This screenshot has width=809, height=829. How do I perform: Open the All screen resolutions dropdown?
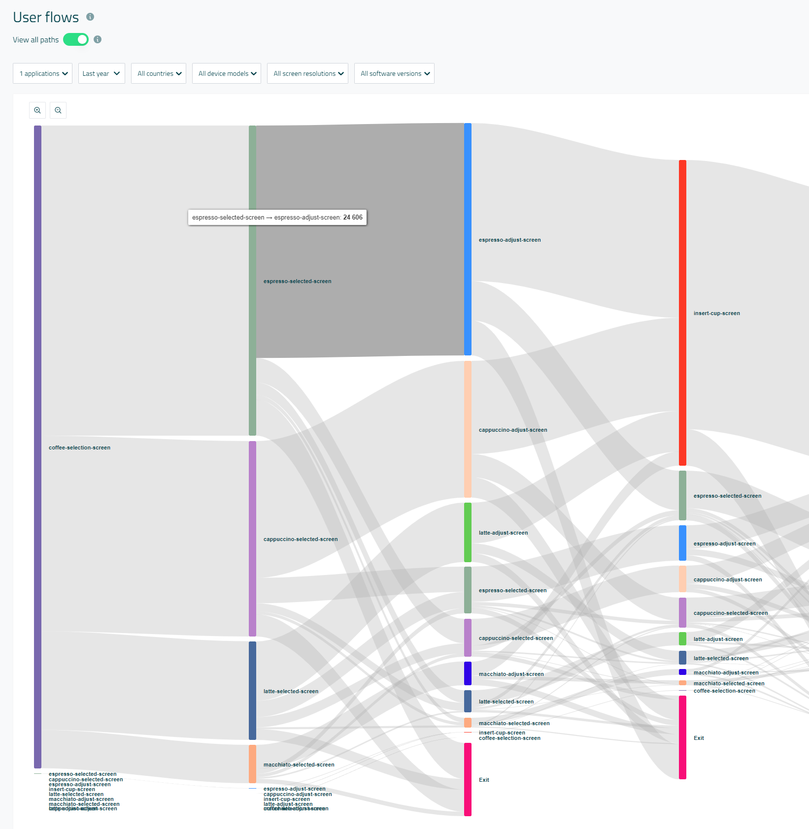[x=307, y=73]
